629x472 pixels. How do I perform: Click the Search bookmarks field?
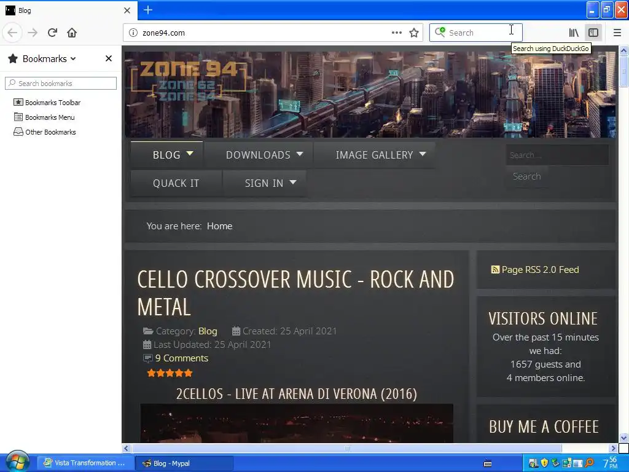coord(61,83)
